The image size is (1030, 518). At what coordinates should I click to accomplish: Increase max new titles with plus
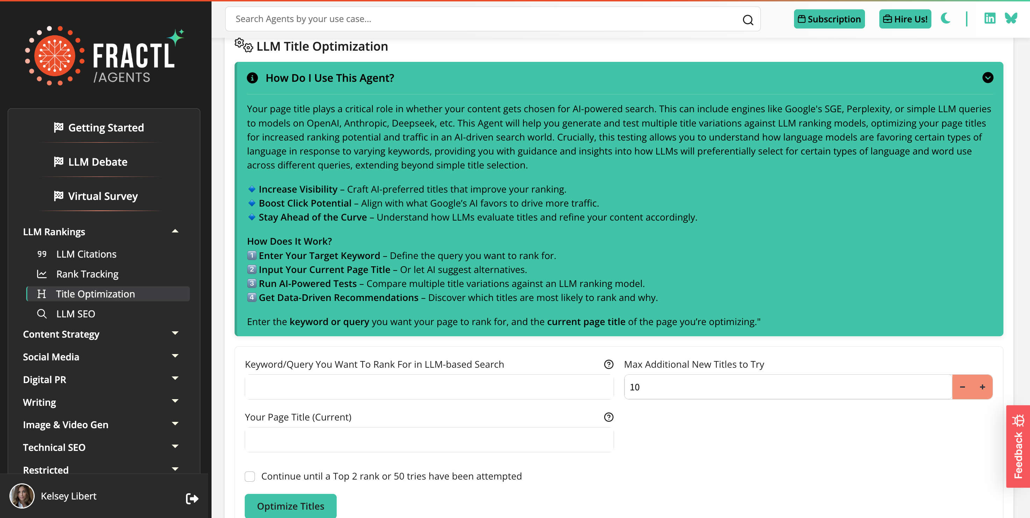click(982, 387)
